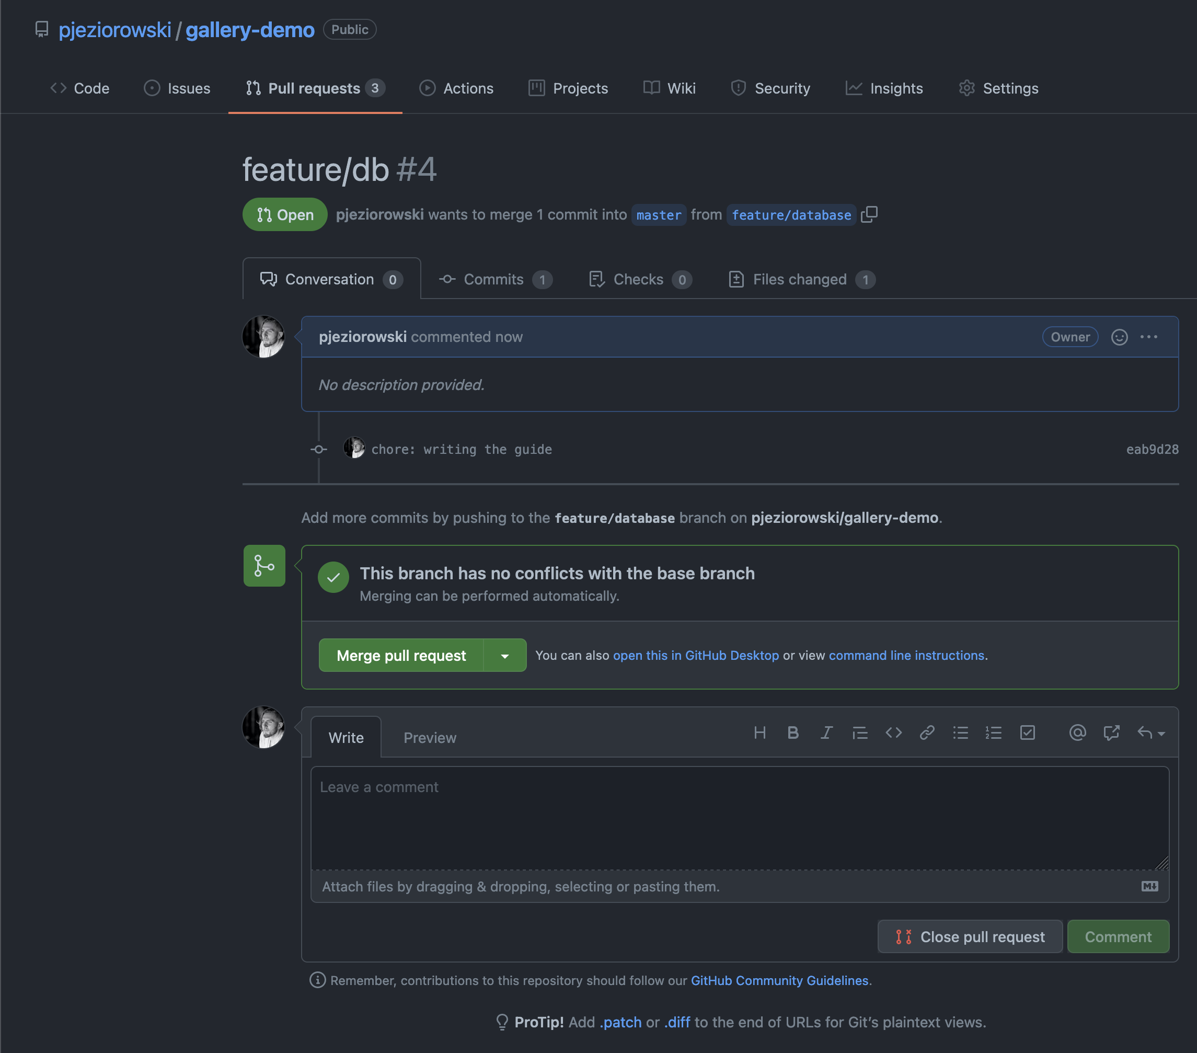This screenshot has width=1197, height=1053.
Task: Click Merge pull request button
Action: click(x=401, y=655)
